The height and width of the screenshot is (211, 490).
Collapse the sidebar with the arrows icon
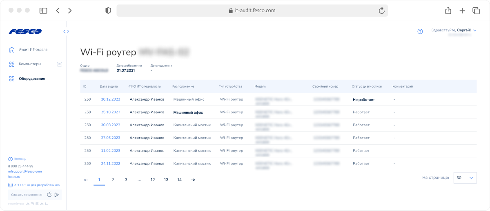click(x=67, y=31)
